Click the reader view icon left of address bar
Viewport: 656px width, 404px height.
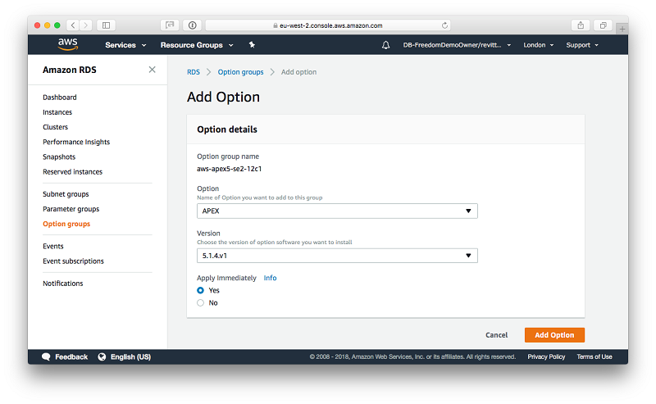point(170,25)
